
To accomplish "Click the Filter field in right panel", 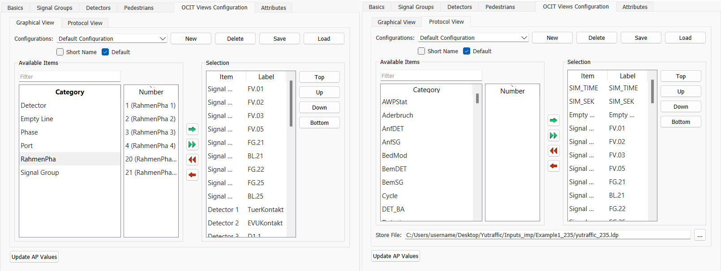I will (431, 76).
